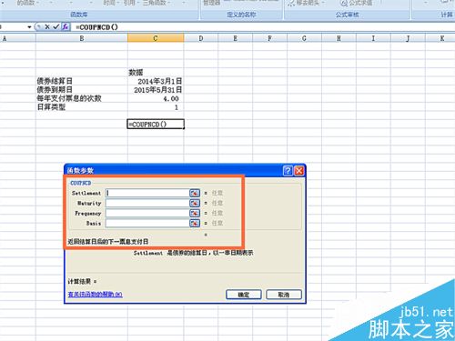This screenshot has width=455, height=341.
Task: Click the help question mark in dialog title
Action: (x=288, y=171)
